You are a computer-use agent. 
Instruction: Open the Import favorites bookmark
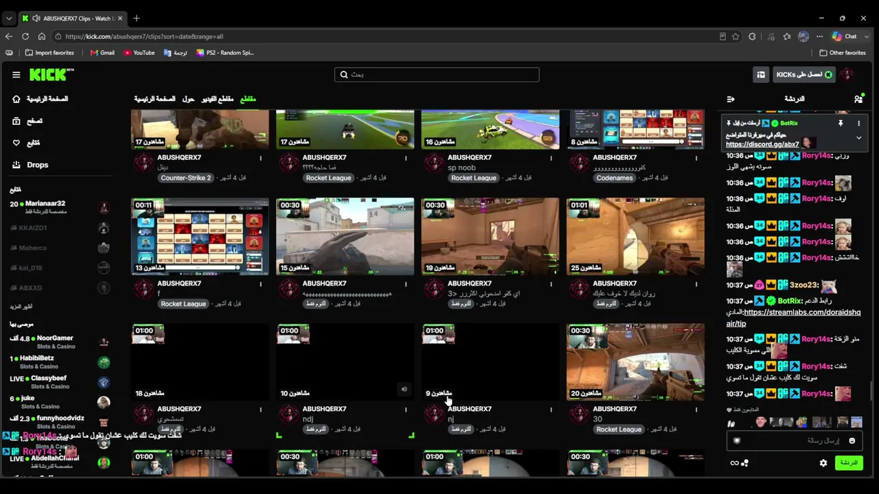pos(49,53)
